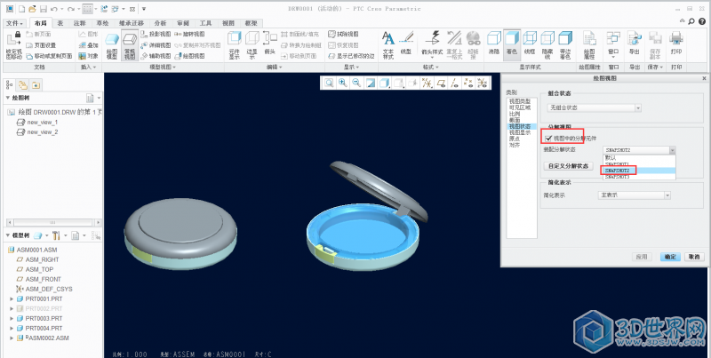This screenshot has height=358, width=711.
Task: Click the Save disk icon in quick access toolbar
Action: (44, 9)
